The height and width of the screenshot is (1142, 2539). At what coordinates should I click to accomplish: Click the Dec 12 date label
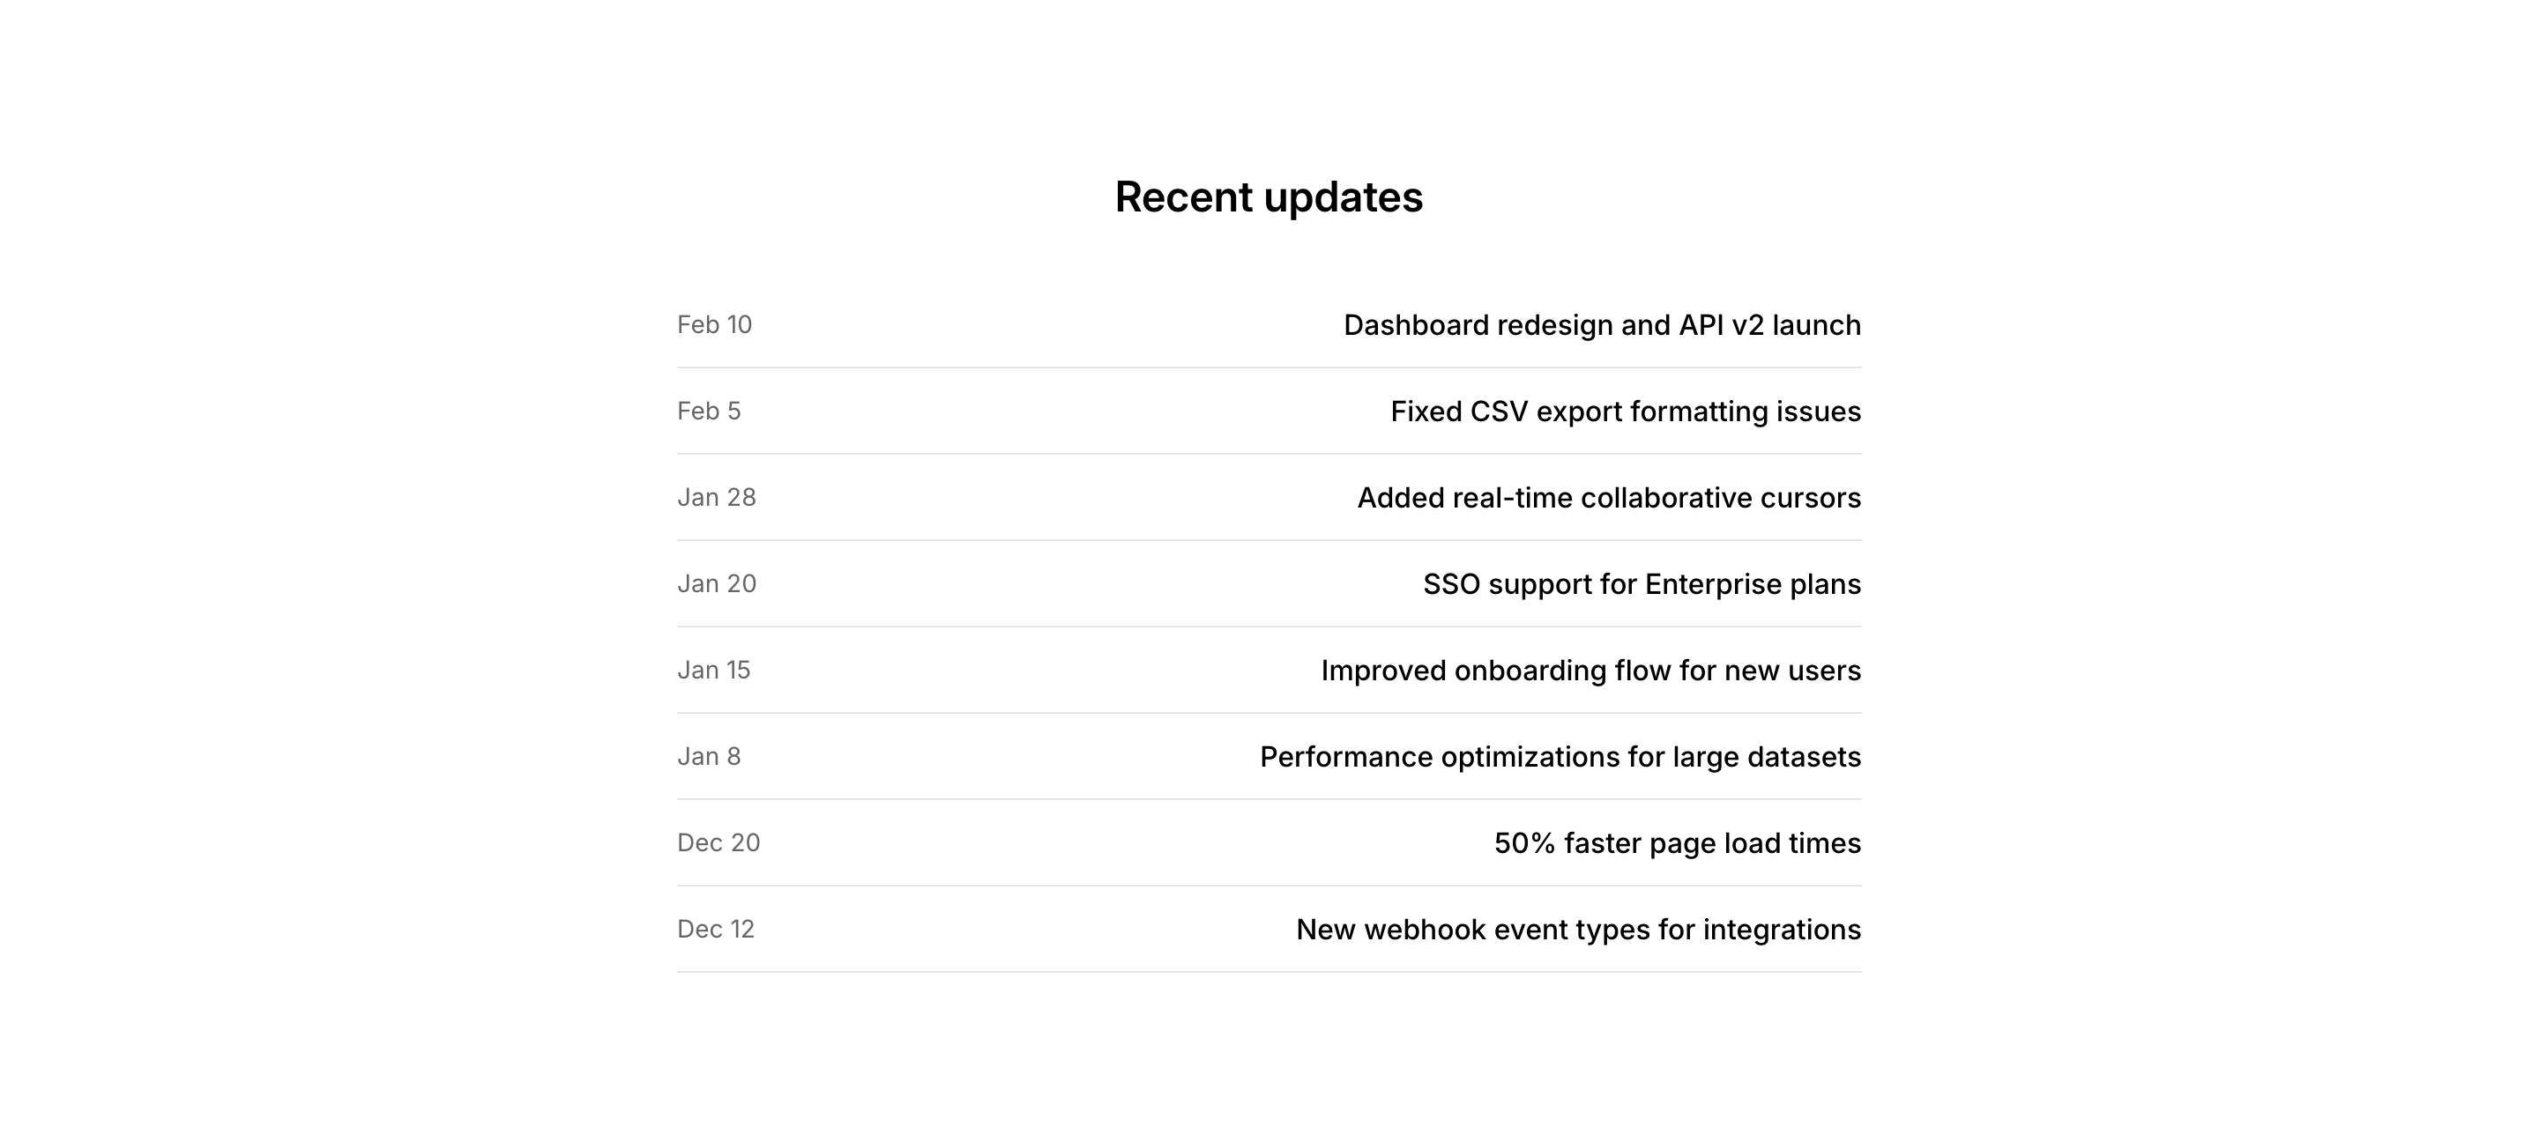coord(716,929)
